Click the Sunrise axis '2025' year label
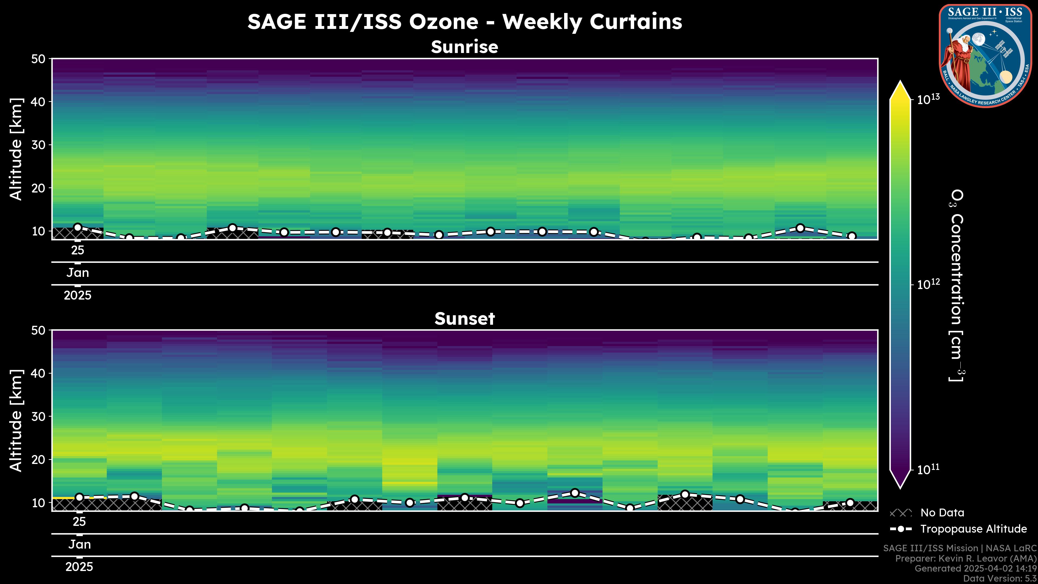1038x584 pixels. (x=78, y=296)
